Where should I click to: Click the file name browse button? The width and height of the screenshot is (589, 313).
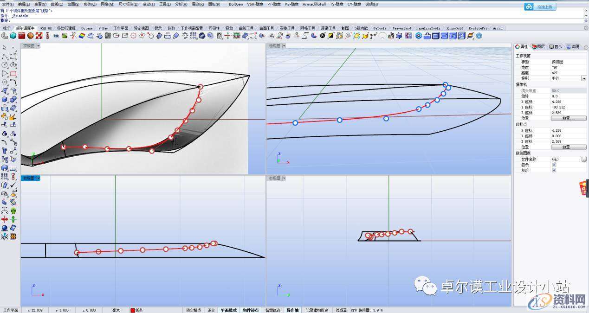coord(583,159)
